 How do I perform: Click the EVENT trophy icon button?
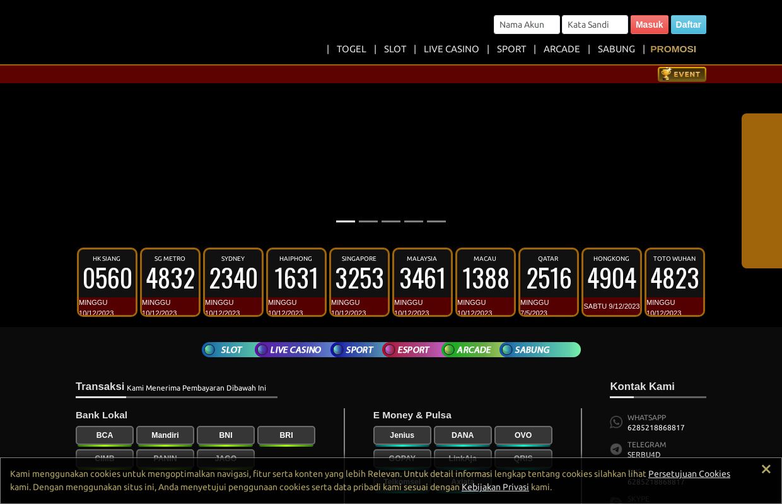681,74
